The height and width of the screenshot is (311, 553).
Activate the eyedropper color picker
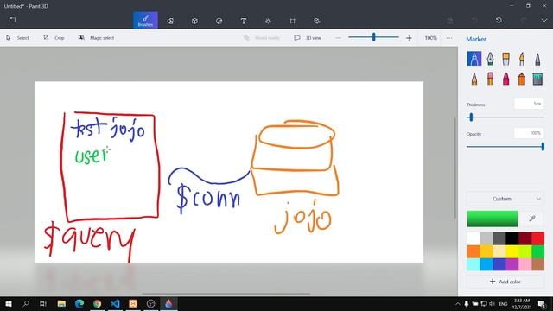coord(532,219)
